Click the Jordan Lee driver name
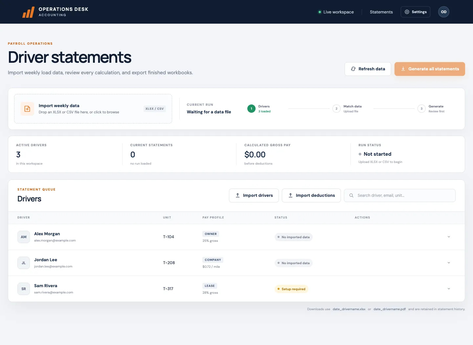The height and width of the screenshot is (345, 473). pyautogui.click(x=46, y=260)
